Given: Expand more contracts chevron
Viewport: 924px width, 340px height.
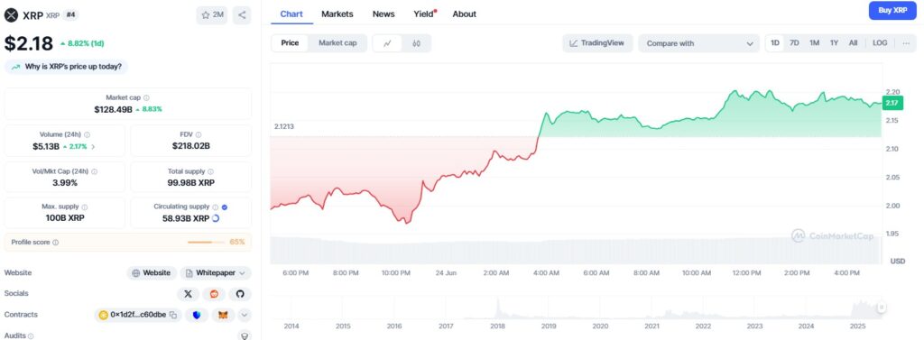Looking at the screenshot, I should 244,316.
